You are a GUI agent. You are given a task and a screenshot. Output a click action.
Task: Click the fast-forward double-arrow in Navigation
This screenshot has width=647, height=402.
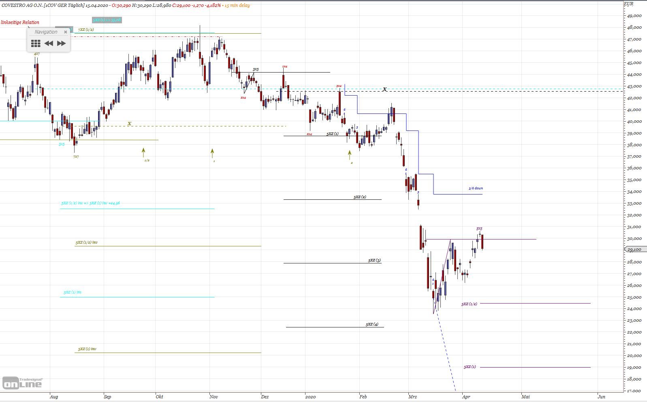coord(61,43)
